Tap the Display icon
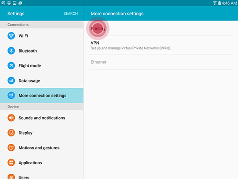Viewport: 238px width, 179px height. click(x=11, y=133)
